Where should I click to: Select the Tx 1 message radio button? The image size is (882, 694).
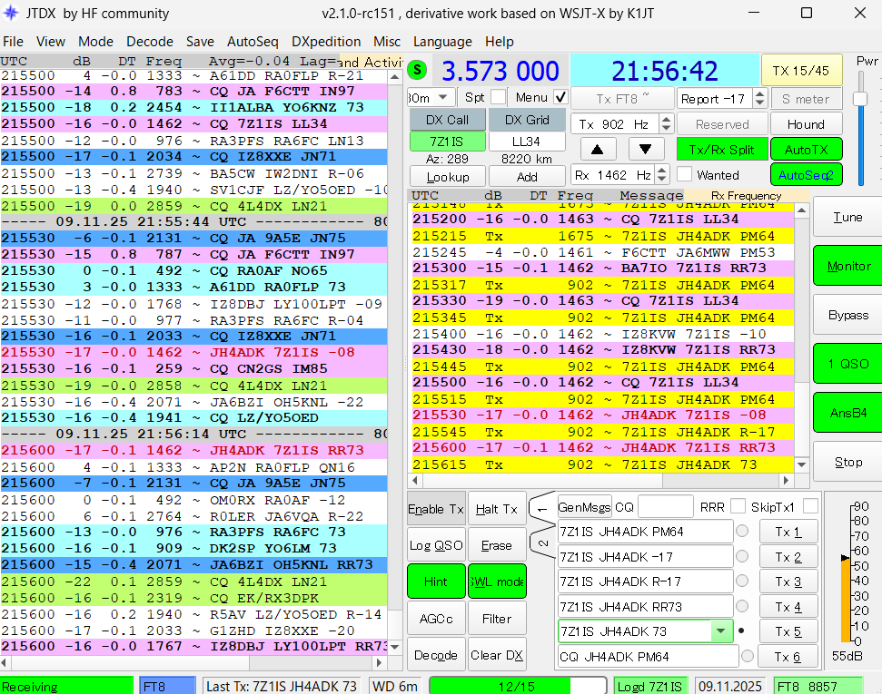[742, 533]
